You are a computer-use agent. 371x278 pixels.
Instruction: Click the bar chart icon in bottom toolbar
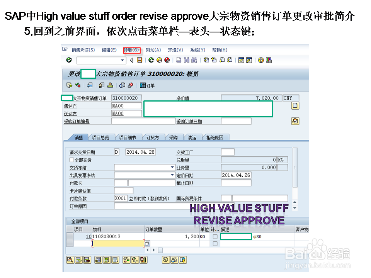click(143, 260)
